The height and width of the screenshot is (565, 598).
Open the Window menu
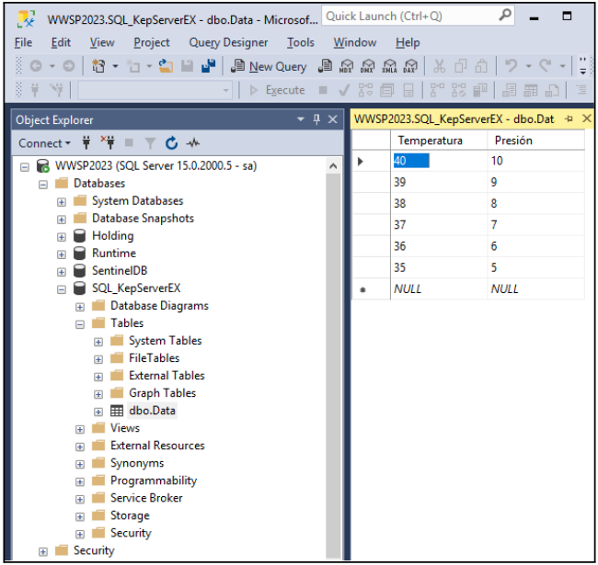coord(355,42)
